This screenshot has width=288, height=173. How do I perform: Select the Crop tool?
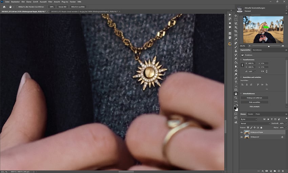pyautogui.click(x=236, y=31)
